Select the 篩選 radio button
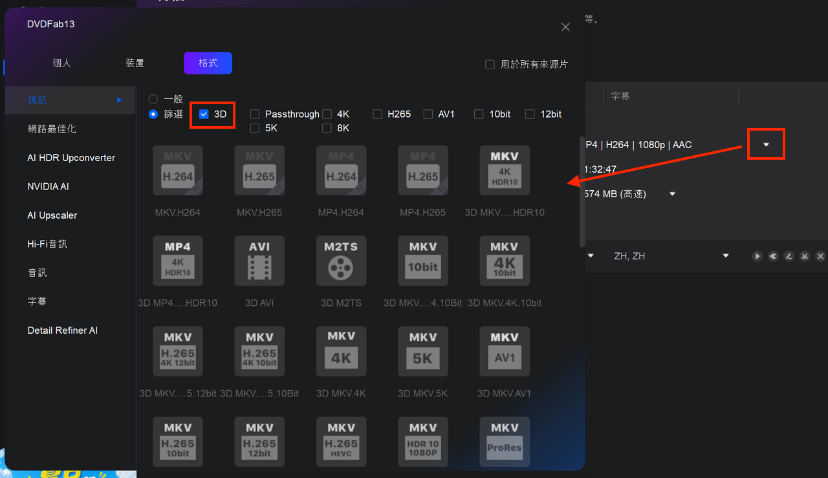This screenshot has width=828, height=478. point(153,114)
